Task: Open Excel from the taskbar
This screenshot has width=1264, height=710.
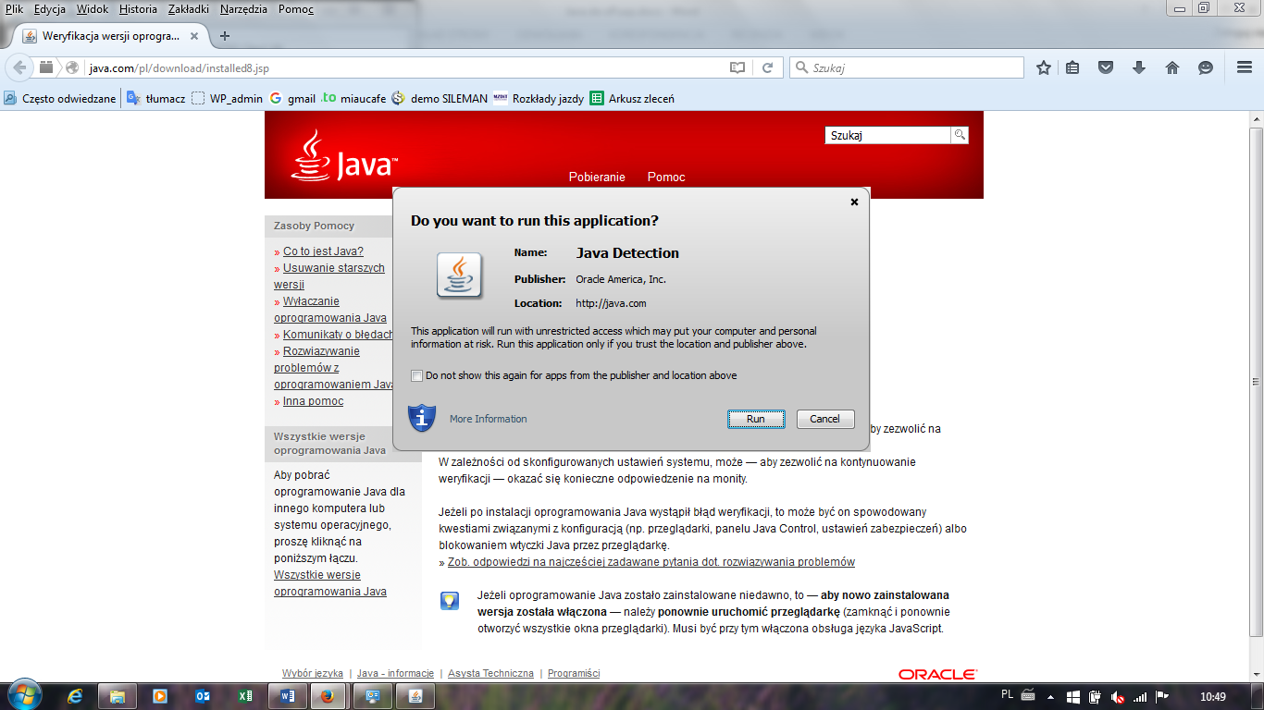Action: [x=245, y=696]
